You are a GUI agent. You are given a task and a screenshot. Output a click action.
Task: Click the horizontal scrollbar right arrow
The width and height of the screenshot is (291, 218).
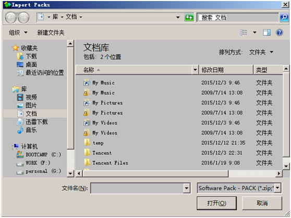(278, 174)
